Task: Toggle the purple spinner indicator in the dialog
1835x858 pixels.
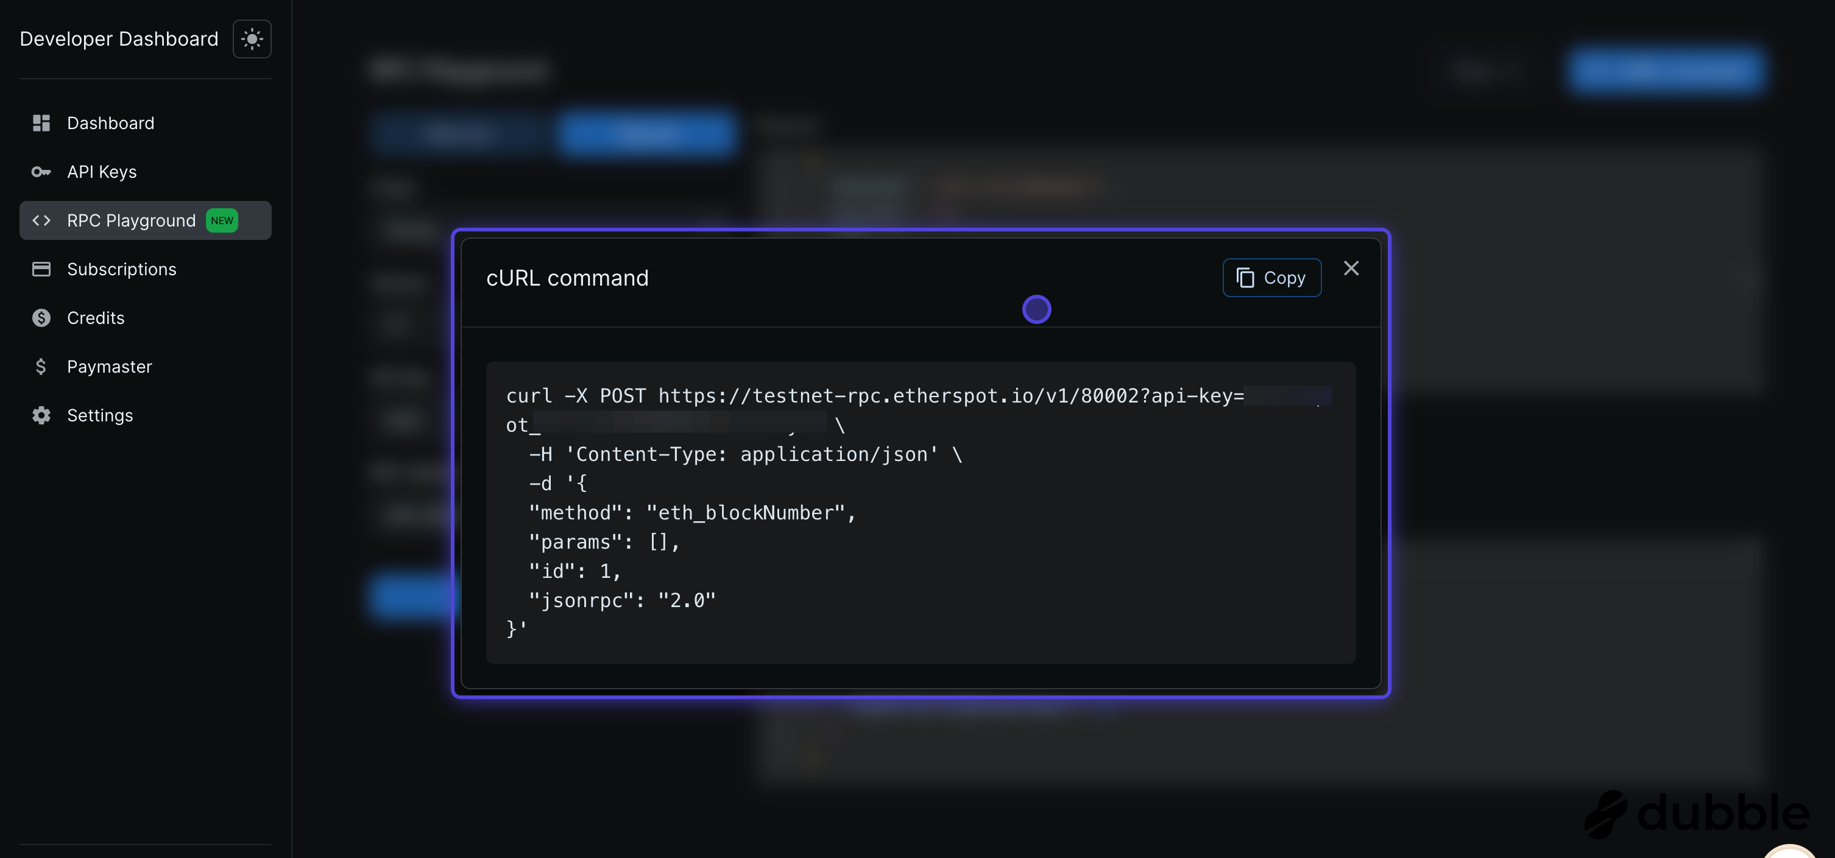Action: coord(1036,309)
